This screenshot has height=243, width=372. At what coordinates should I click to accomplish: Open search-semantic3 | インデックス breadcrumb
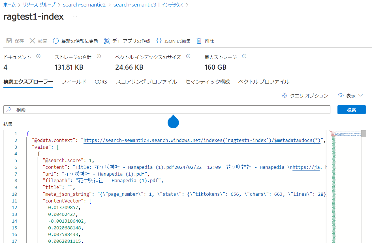point(148,5)
